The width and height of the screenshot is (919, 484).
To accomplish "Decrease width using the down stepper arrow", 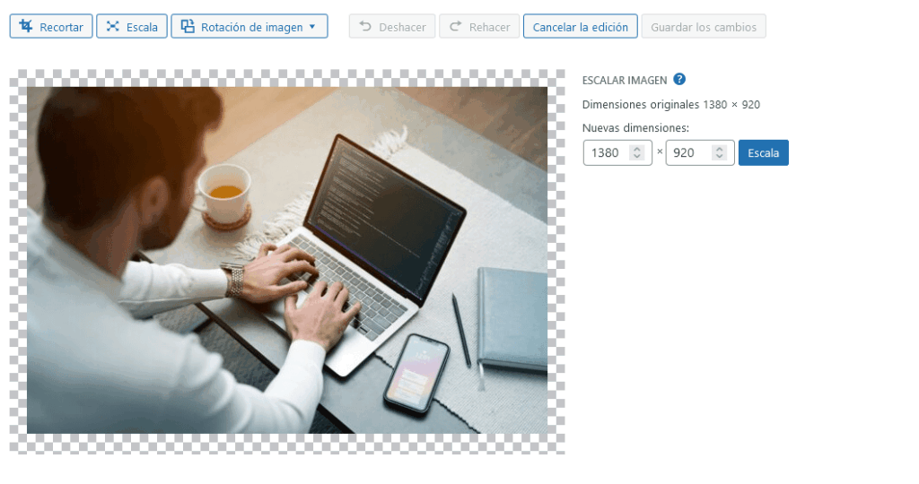I will pos(637,157).
